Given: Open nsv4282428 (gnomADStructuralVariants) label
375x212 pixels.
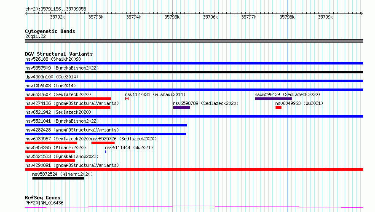Looking at the screenshot, I should [x=72, y=130].
